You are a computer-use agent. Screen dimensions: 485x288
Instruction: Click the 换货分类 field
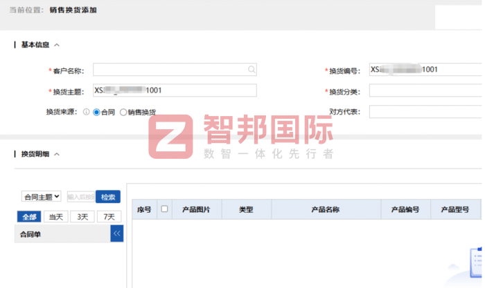tap(425, 91)
